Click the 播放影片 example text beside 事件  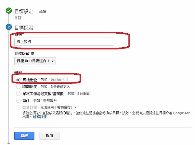point(50,101)
